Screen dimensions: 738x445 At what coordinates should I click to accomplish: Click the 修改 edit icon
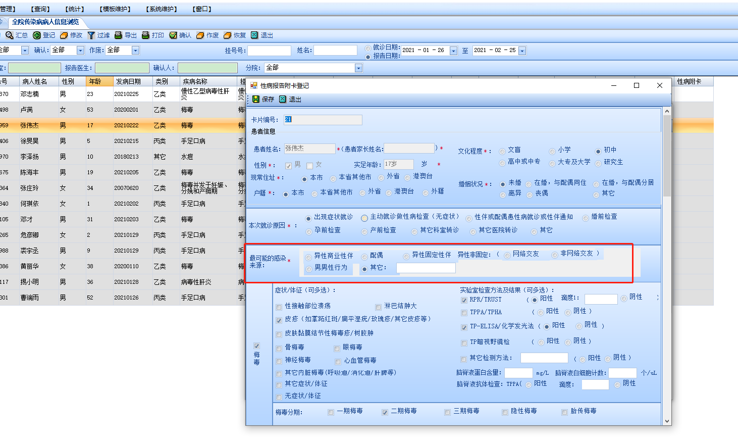(64, 35)
